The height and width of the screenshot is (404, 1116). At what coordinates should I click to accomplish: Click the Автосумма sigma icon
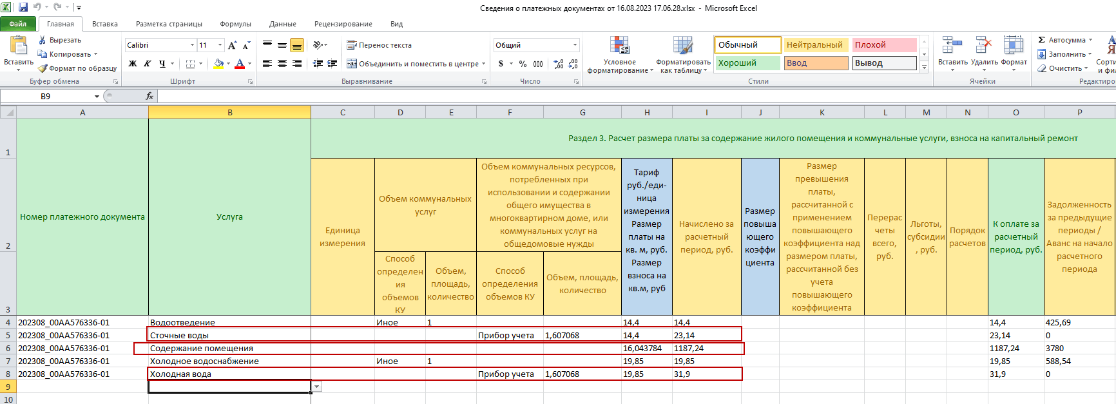(x=1041, y=40)
